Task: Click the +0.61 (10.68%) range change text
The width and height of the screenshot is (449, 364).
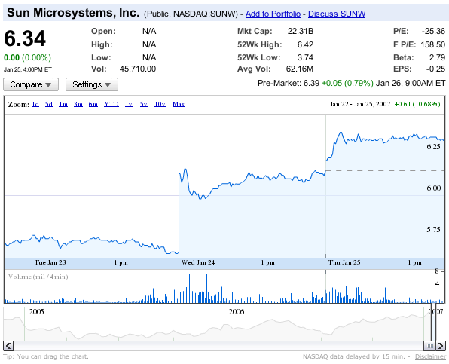Action: (417, 104)
